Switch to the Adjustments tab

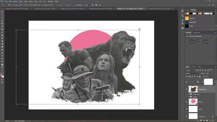point(197,33)
